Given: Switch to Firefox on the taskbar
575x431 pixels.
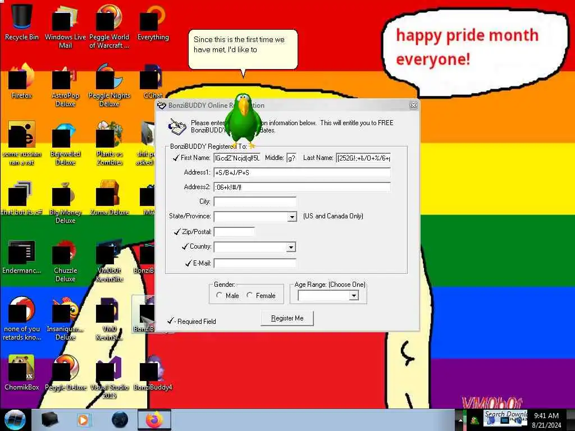Looking at the screenshot, I should (x=154, y=420).
